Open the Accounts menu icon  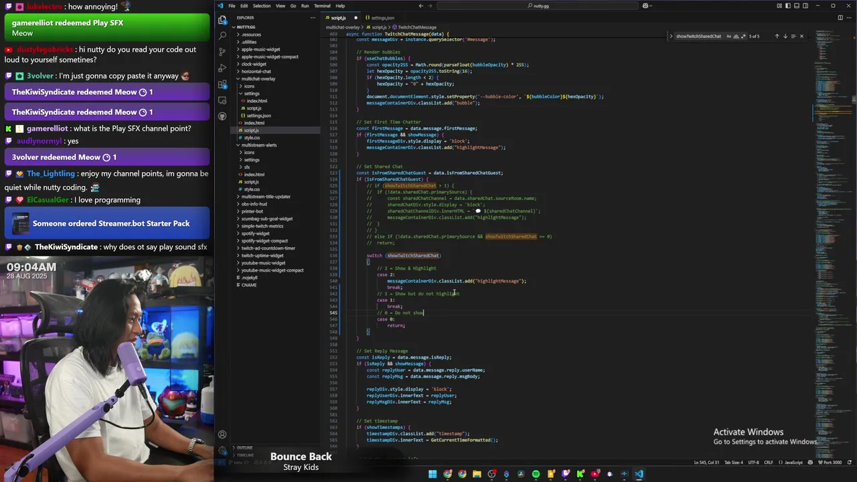(222, 434)
